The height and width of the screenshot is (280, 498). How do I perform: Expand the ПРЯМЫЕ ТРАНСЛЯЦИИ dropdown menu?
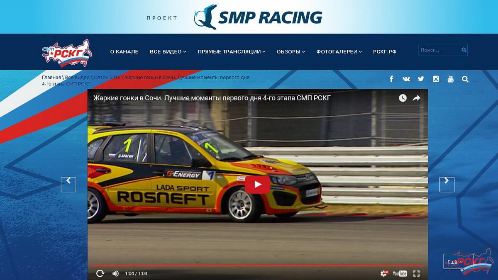(232, 52)
